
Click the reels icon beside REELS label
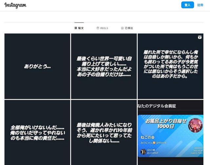tap(98, 28)
